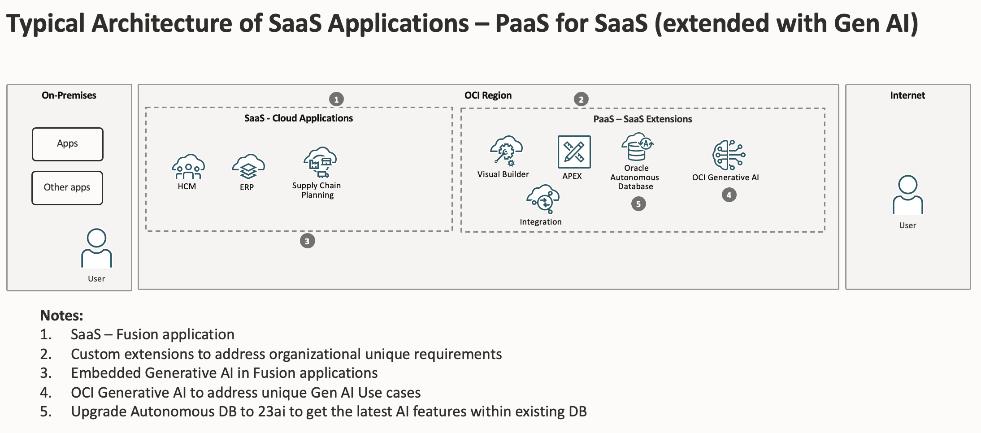981x433 pixels.
Task: Click the 'OCI Generative AI' text label
Action: (725, 178)
